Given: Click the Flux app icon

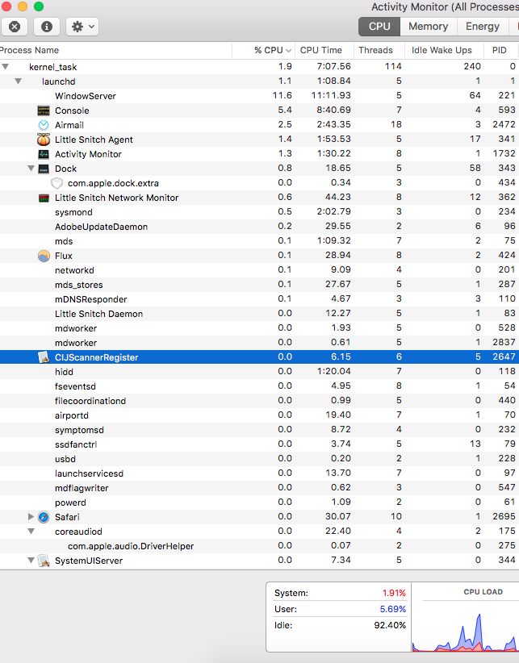Looking at the screenshot, I should (44, 256).
